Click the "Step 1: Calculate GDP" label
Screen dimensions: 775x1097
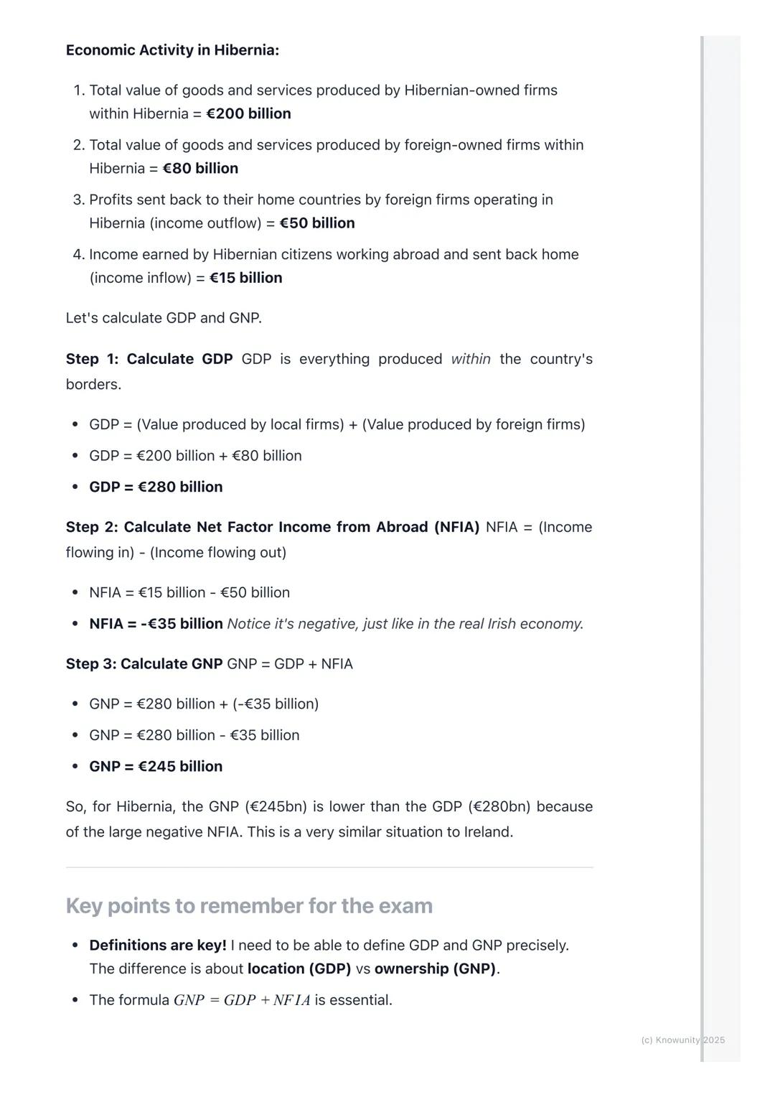click(149, 359)
